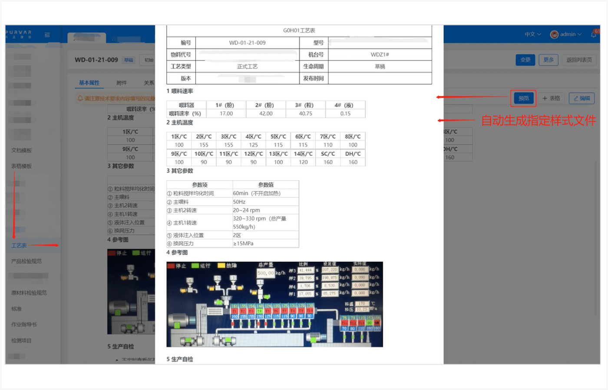The width and height of the screenshot is (608, 390).
Task: Switch to the 基本属性 tab
Action: pos(89,83)
